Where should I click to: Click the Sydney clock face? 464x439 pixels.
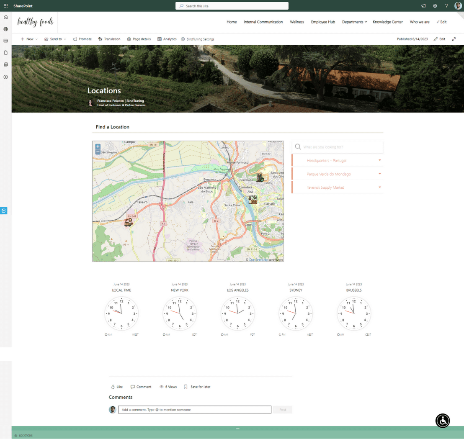(x=296, y=313)
